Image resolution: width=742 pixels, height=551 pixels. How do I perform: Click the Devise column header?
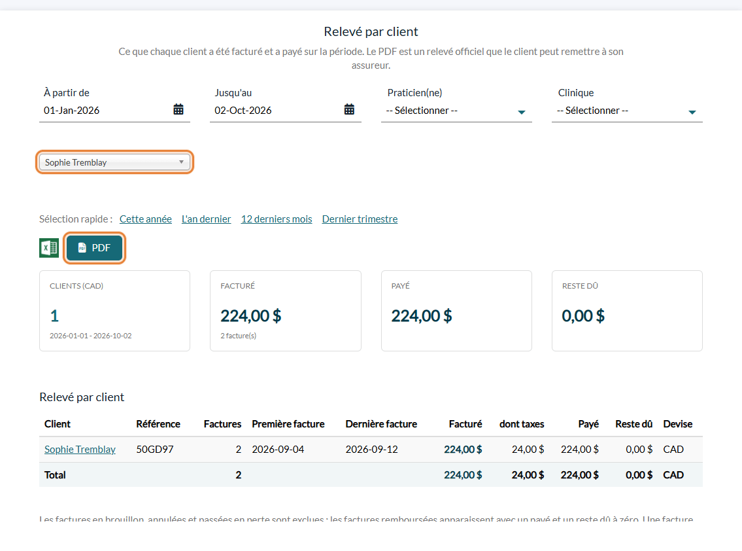point(678,424)
